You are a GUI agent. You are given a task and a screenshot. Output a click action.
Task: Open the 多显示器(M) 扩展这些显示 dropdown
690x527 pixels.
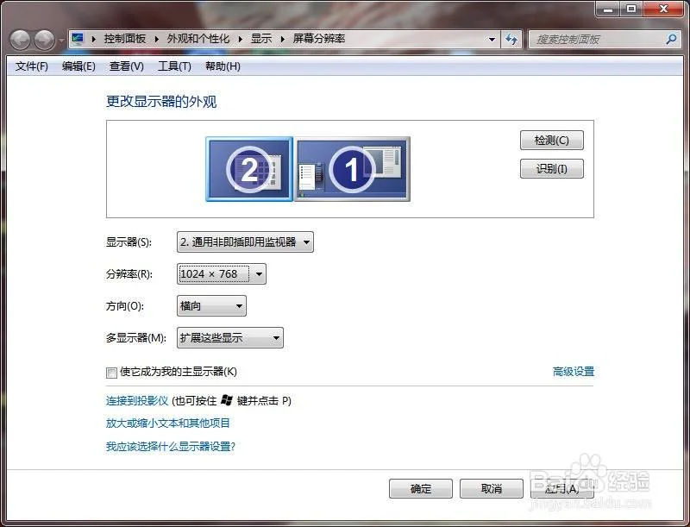click(x=230, y=338)
